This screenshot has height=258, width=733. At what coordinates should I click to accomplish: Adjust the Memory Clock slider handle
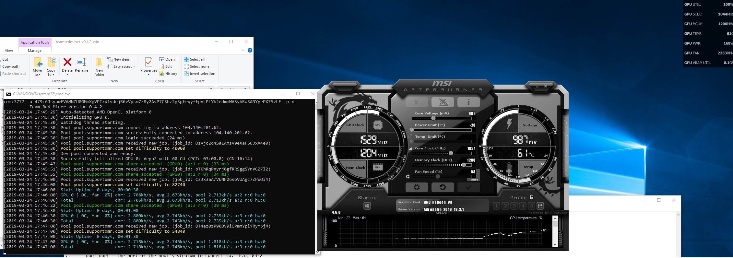pos(464,165)
